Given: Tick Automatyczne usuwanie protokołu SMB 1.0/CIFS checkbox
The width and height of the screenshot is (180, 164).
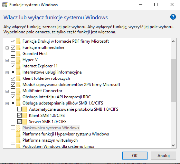Looking at the screenshot, I should click(x=19, y=109).
